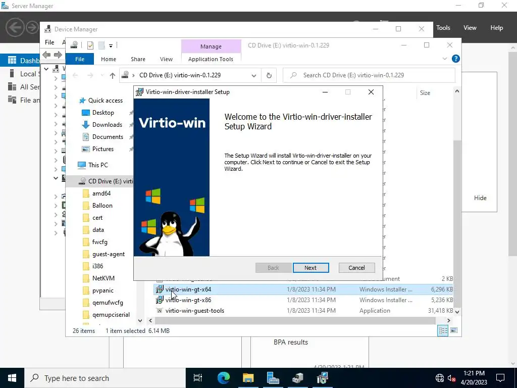Open Desktop in navigation pane
The width and height of the screenshot is (517, 388).
pyautogui.click(x=103, y=113)
